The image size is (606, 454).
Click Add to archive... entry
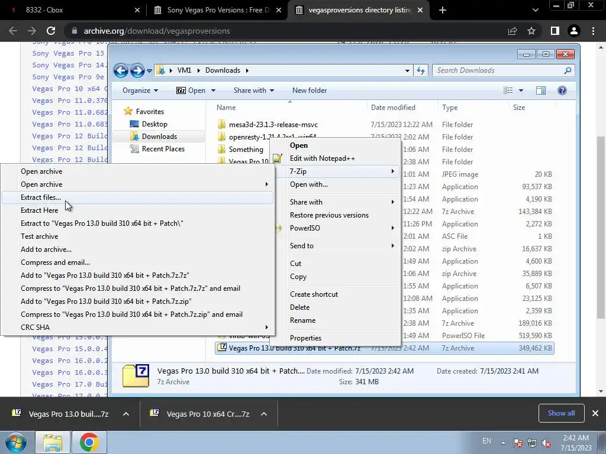137,249
